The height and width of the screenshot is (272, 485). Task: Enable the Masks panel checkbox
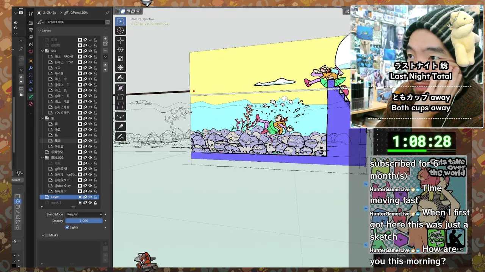click(47, 235)
